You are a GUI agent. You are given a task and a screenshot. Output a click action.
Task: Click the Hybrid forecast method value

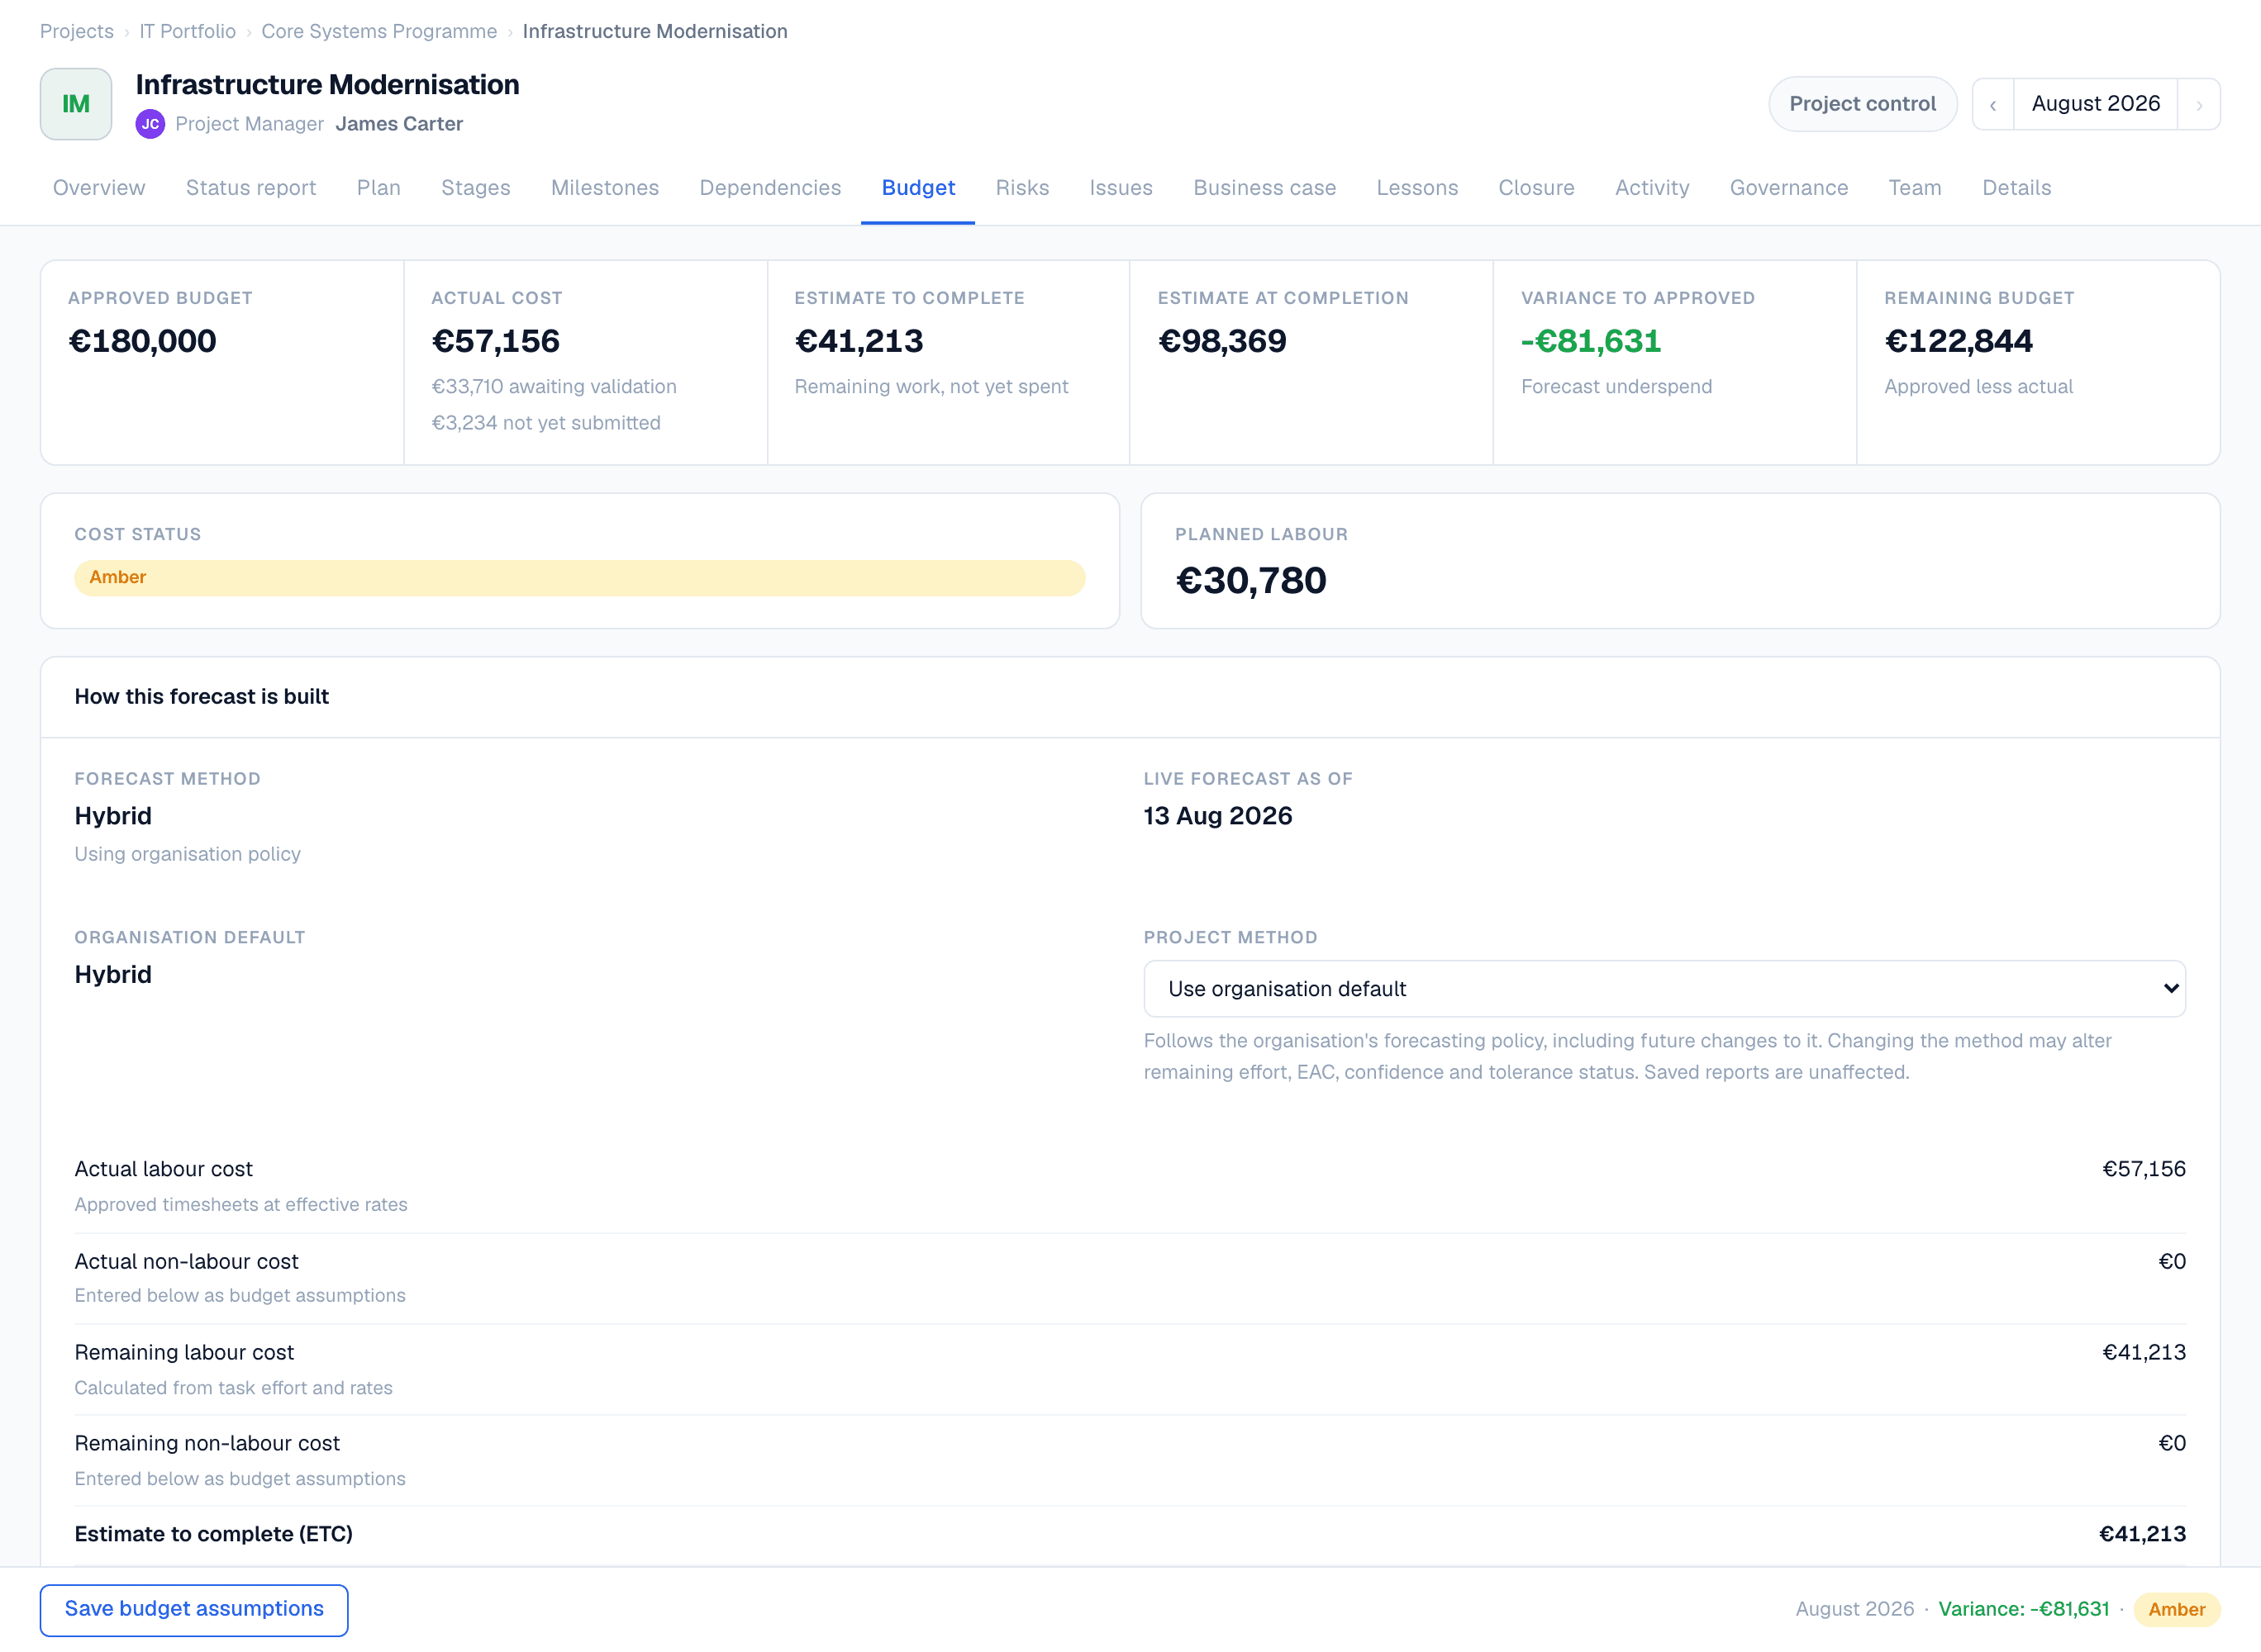pyautogui.click(x=113, y=816)
